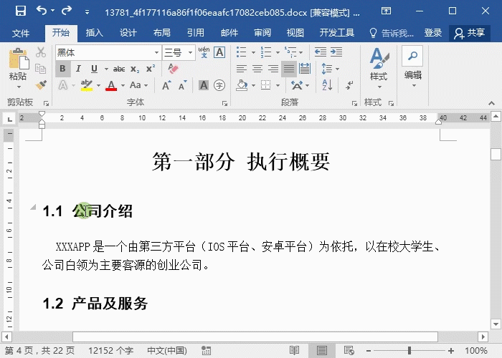Open line and paragraph spacing options

pyautogui.click(x=331, y=69)
